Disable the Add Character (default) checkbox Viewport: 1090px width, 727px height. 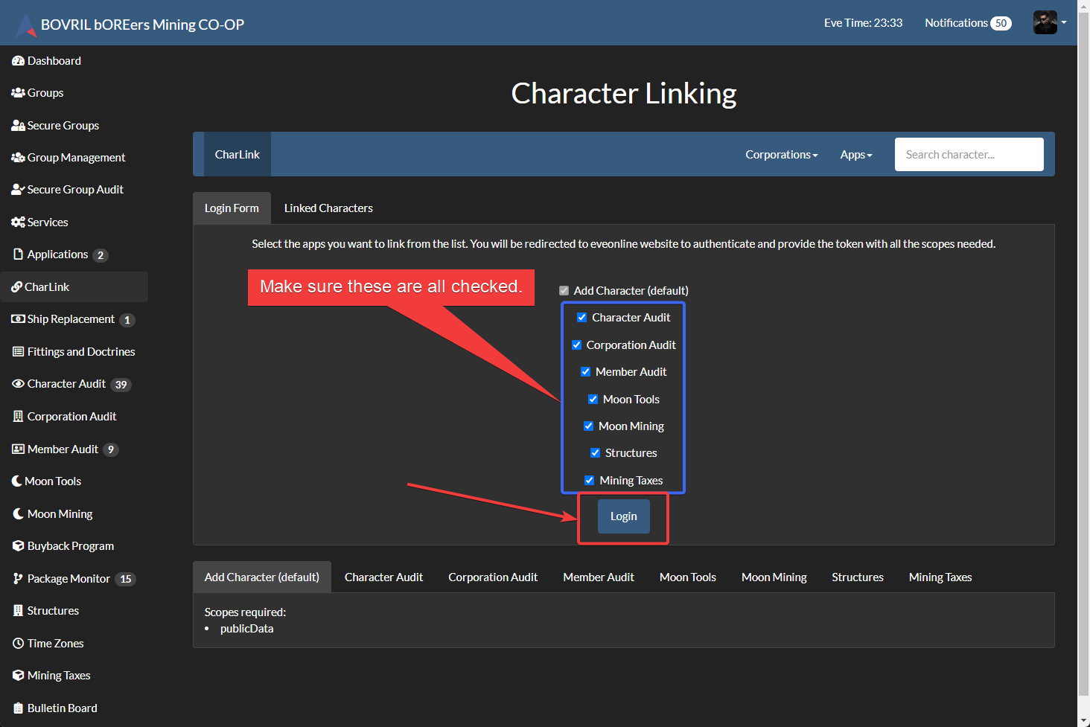pos(564,290)
